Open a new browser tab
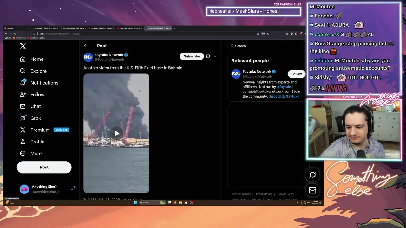The height and width of the screenshot is (228, 406). tap(174, 28)
